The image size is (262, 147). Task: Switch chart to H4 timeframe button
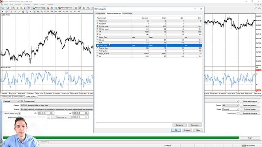(67, 12)
